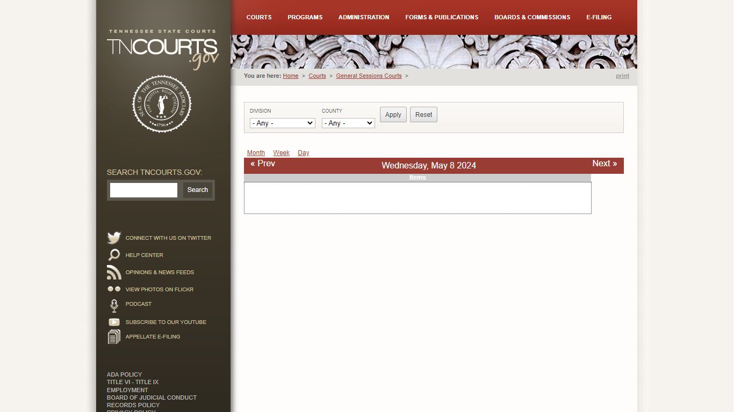This screenshot has width=734, height=412.
Task: Click the Courts breadcrumb link
Action: [318, 76]
